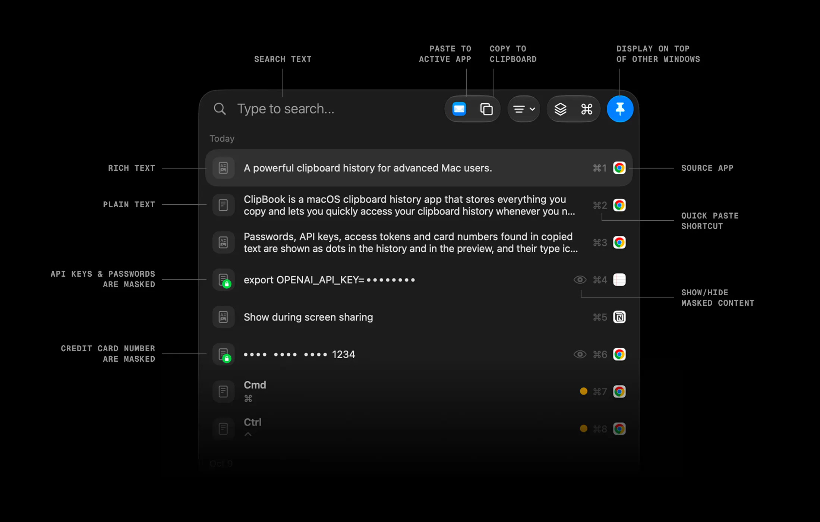This screenshot has height=522, width=820.
Task: Click plain text icon of 'ClipBook is a macOS' item
Action: click(x=223, y=205)
